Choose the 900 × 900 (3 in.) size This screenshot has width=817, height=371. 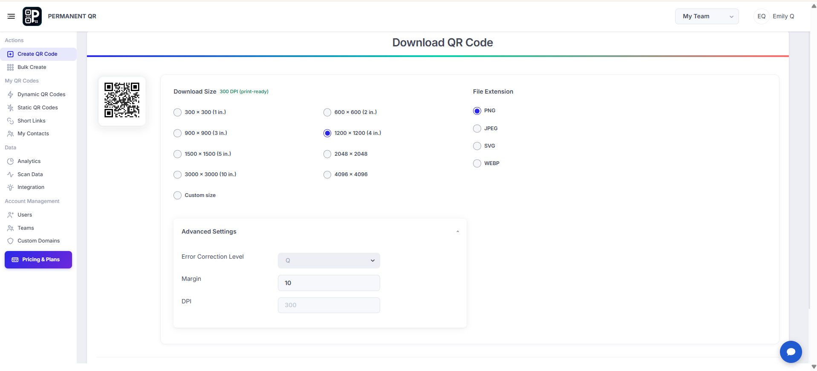click(178, 133)
